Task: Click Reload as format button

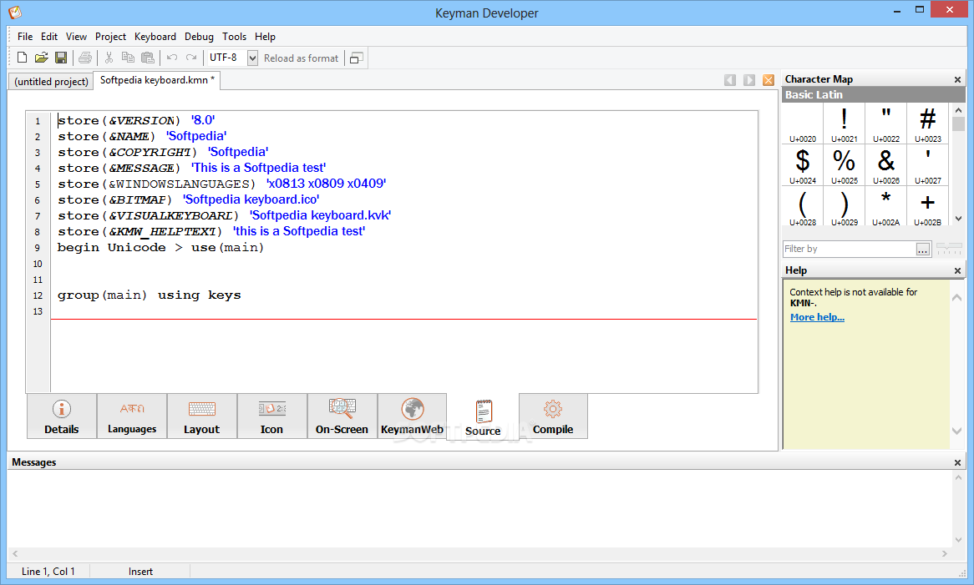Action: click(x=302, y=58)
